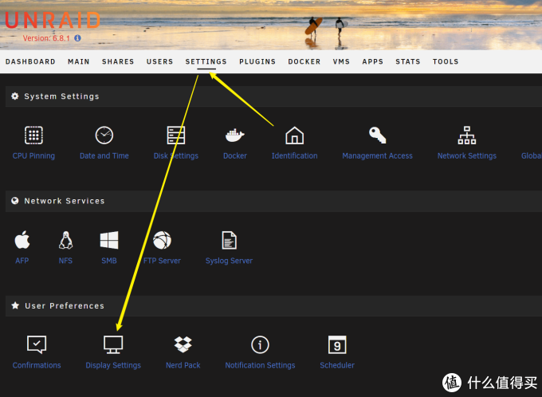Click the Docker whale icon
The width and height of the screenshot is (542, 397).
pos(235,135)
